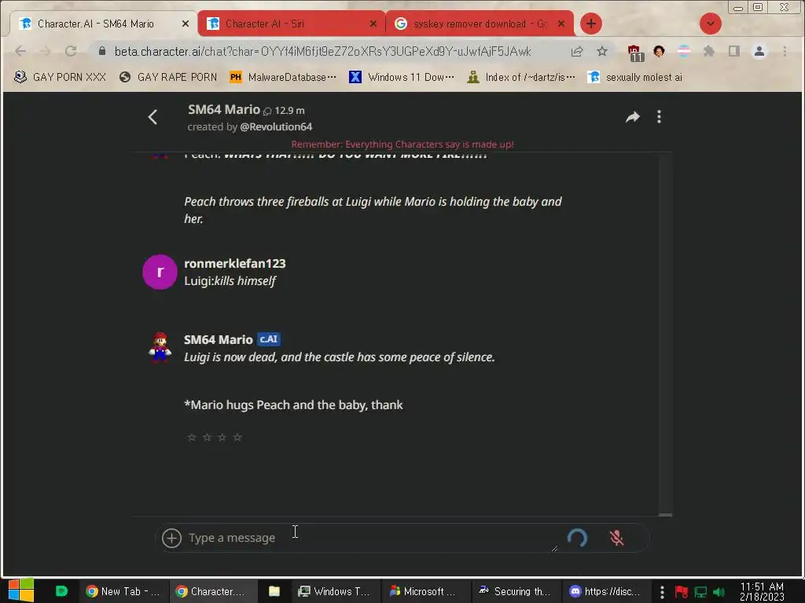This screenshot has width=805, height=603.
Task: Open chat options three-dot menu
Action: click(660, 117)
